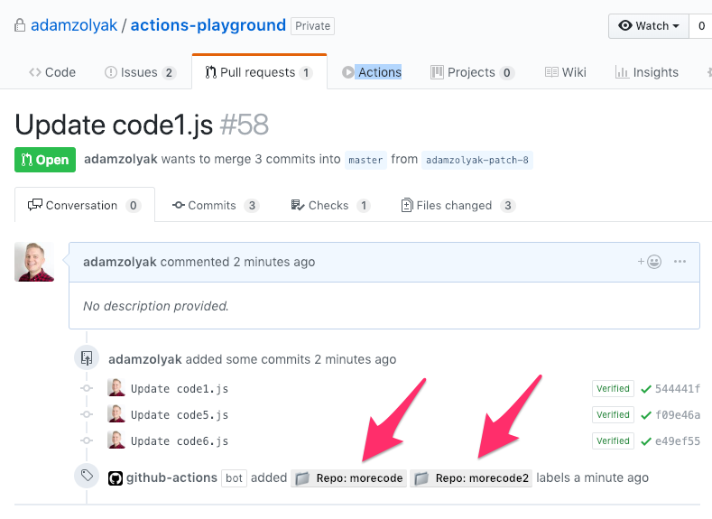Image resolution: width=712 pixels, height=519 pixels.
Task: Click the green check beside e49ef55
Action: (x=646, y=441)
